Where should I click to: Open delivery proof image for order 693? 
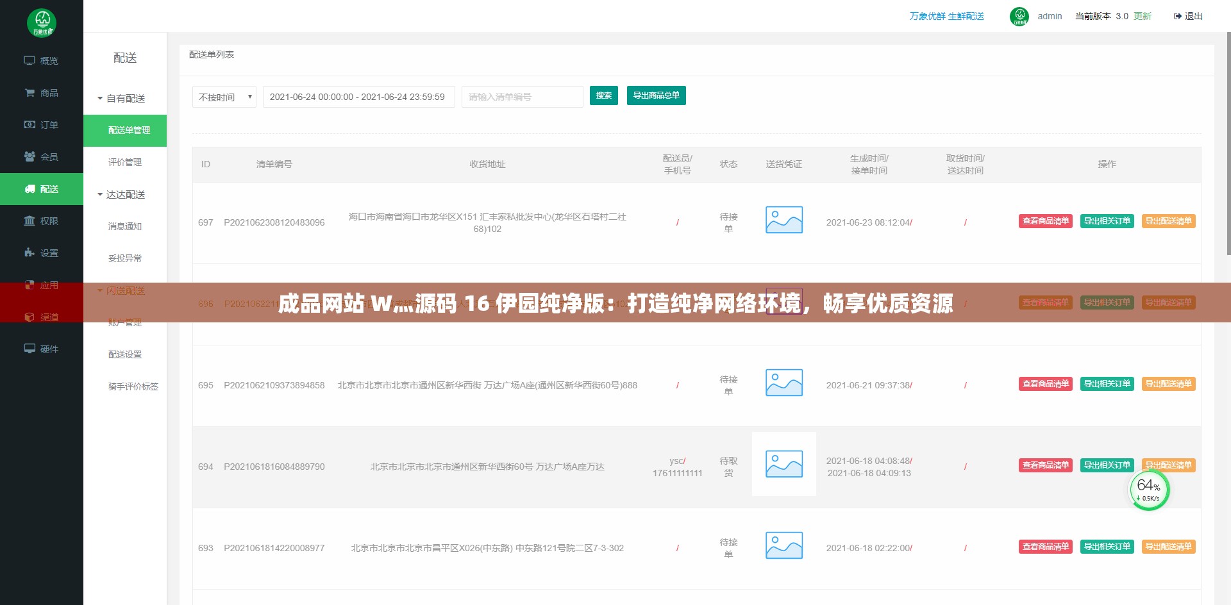(x=784, y=545)
